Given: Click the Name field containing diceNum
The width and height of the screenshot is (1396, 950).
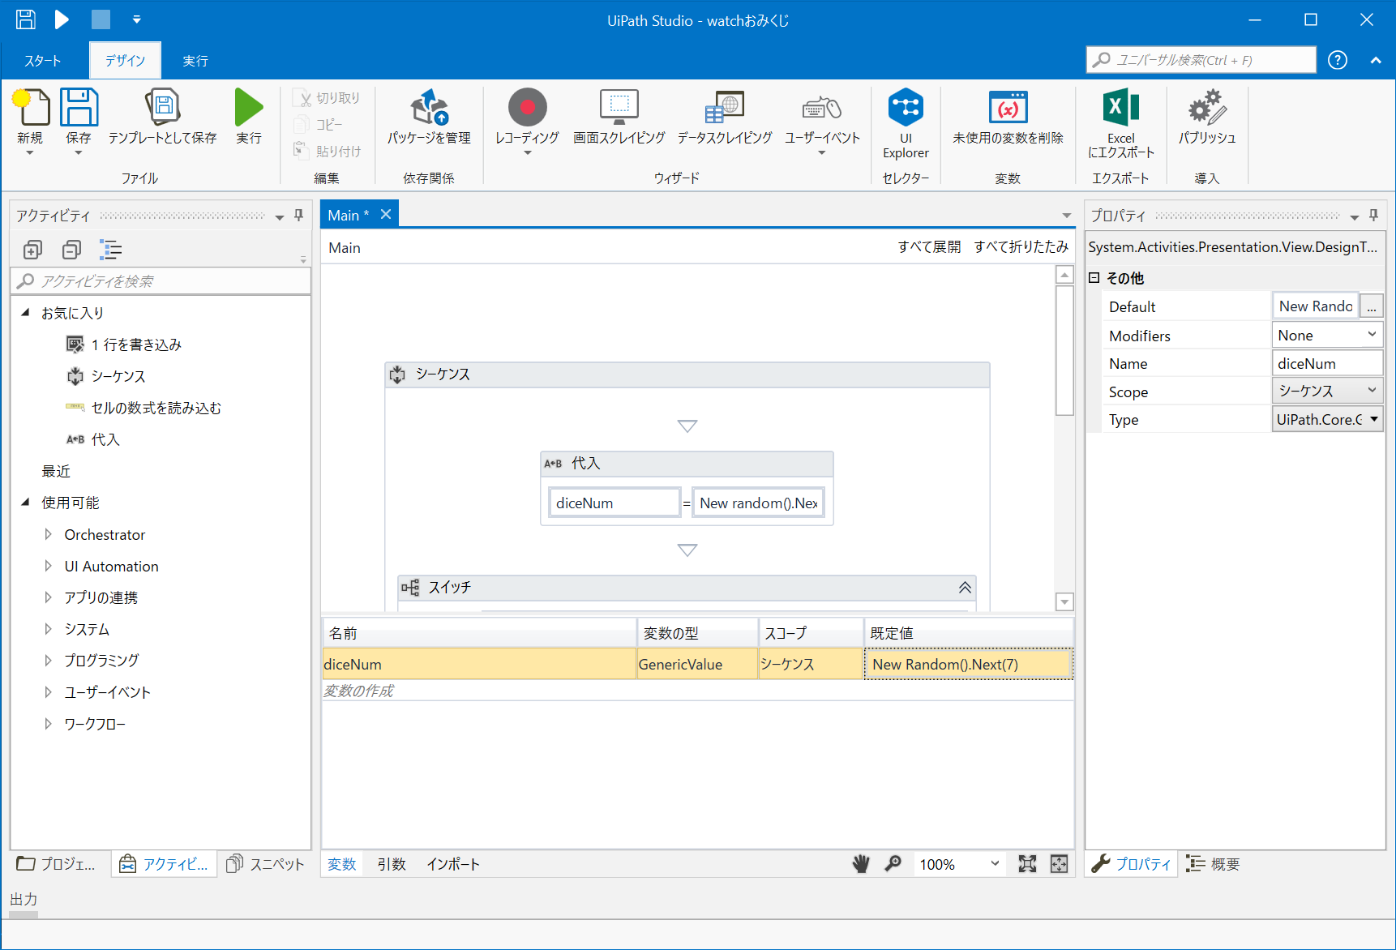Looking at the screenshot, I should point(1327,363).
